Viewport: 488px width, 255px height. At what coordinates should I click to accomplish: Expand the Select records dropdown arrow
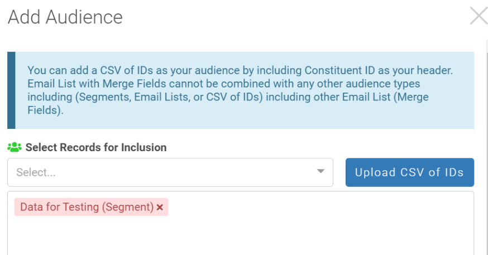[320, 172]
